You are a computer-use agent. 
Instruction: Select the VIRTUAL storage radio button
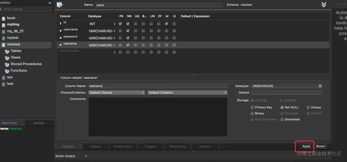coord(253,100)
